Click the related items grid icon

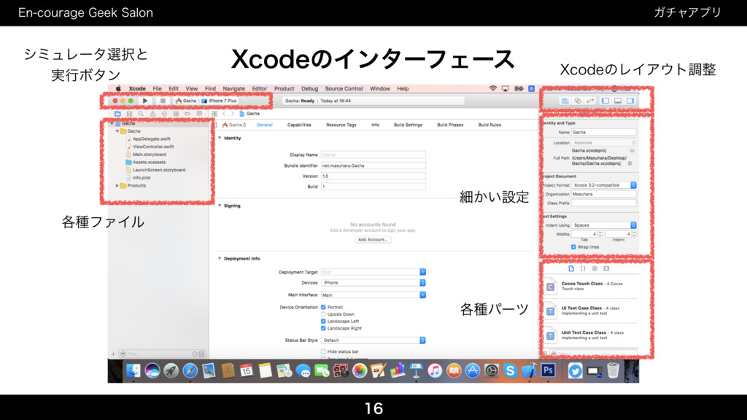point(214,114)
